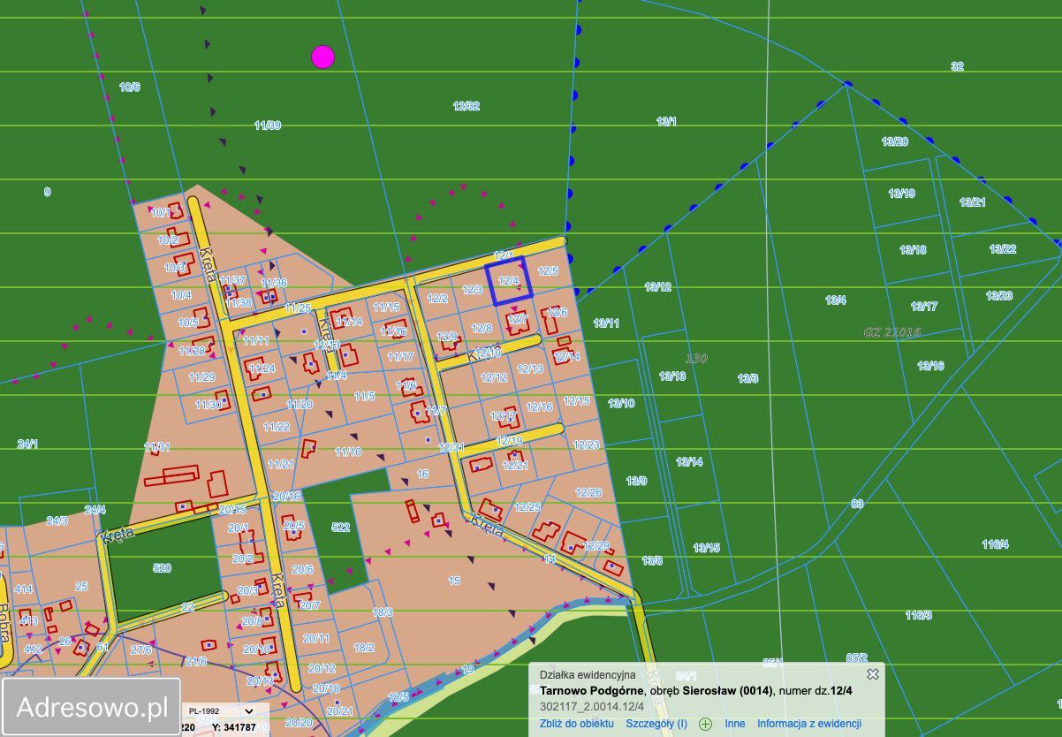Click the Y: 341787 coordinate readout
The image size is (1062, 737).
(x=234, y=727)
